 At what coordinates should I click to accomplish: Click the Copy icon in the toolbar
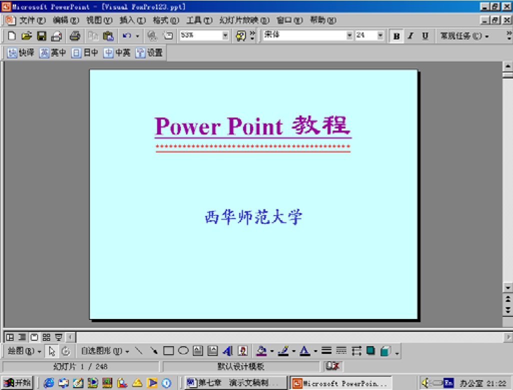click(93, 35)
